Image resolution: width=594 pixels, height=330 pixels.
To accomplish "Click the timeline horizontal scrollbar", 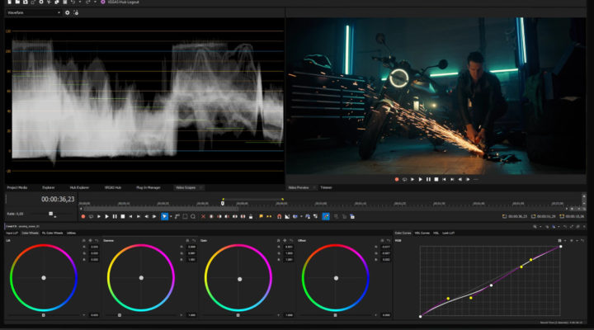I will click(161, 209).
